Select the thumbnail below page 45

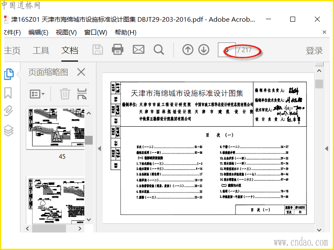(x=56, y=200)
